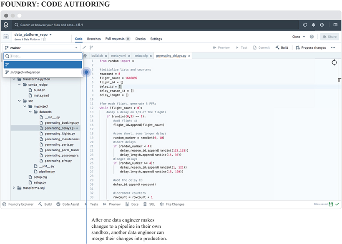Open the user account icon in header

tap(322, 25)
